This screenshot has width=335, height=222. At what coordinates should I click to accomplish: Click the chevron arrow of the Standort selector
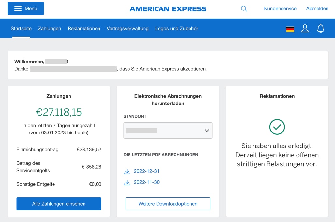pyautogui.click(x=206, y=130)
